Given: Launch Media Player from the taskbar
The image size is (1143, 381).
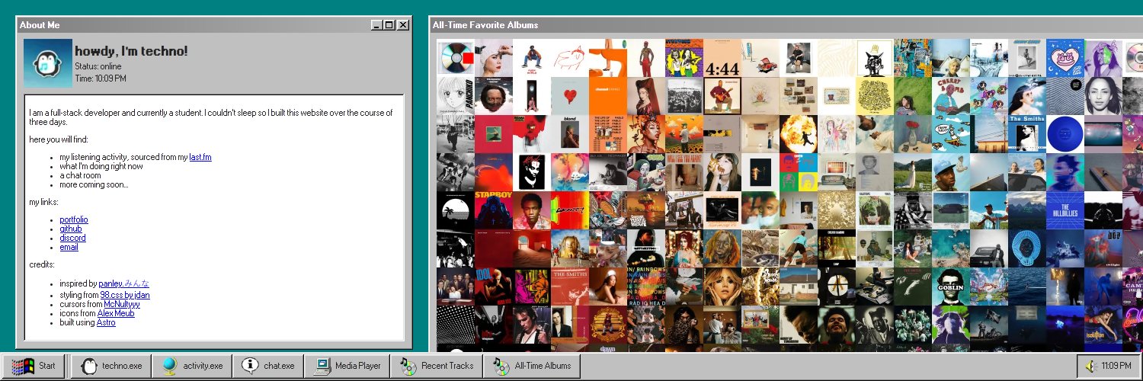Looking at the screenshot, I should (347, 366).
